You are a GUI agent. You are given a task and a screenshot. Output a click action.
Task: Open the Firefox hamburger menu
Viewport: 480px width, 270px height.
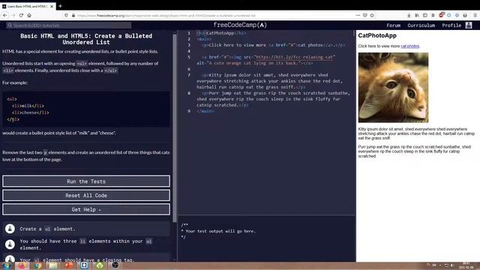point(475,15)
